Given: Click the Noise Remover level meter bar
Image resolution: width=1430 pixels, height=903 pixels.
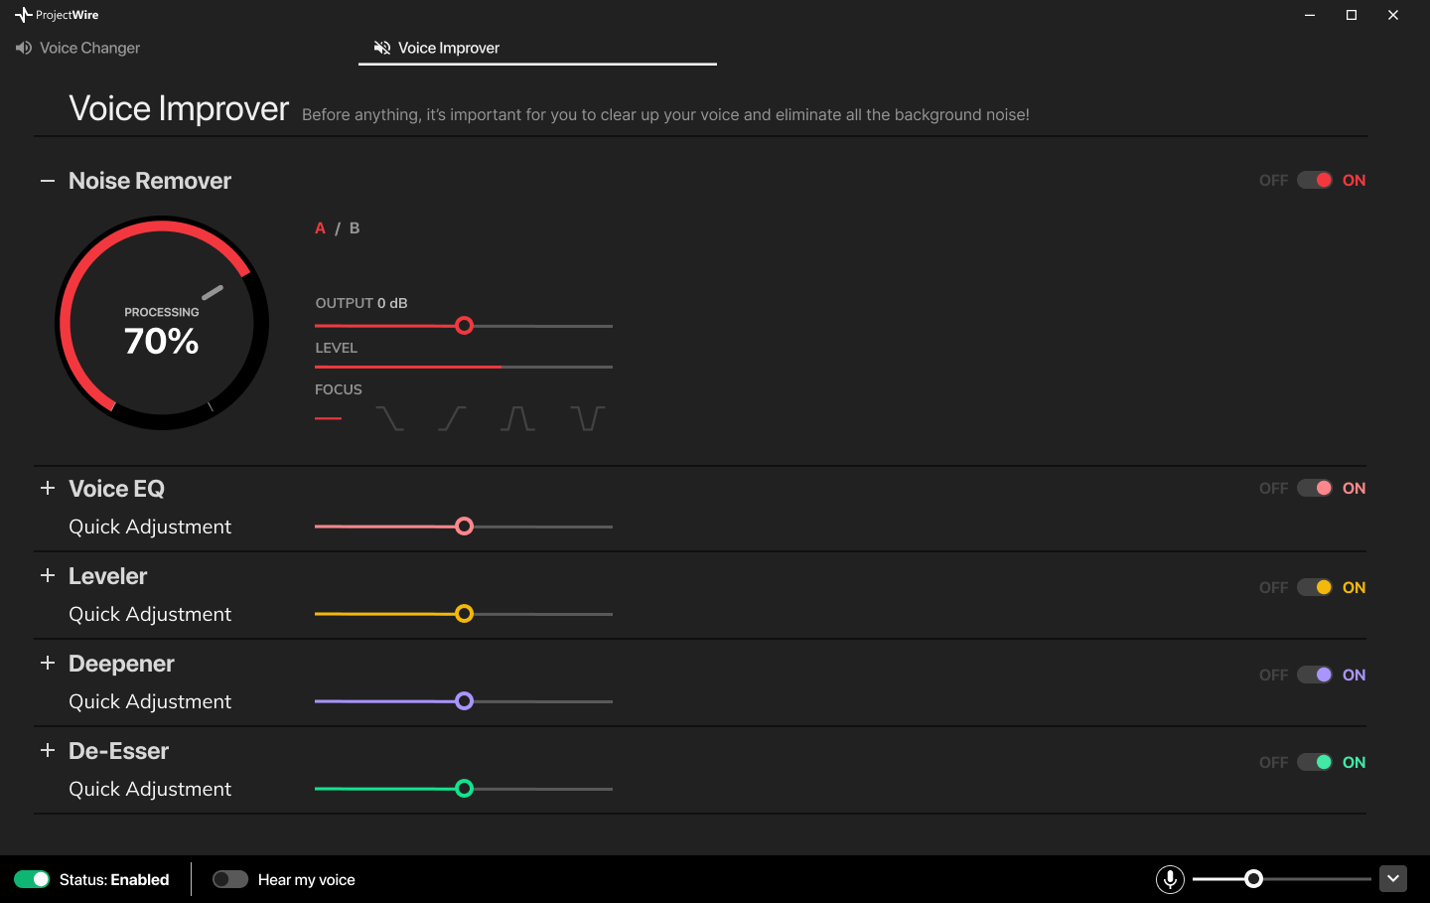Looking at the screenshot, I should point(464,367).
